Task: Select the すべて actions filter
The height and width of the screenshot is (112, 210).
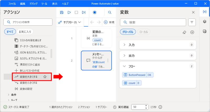Action: (x=10, y=32)
